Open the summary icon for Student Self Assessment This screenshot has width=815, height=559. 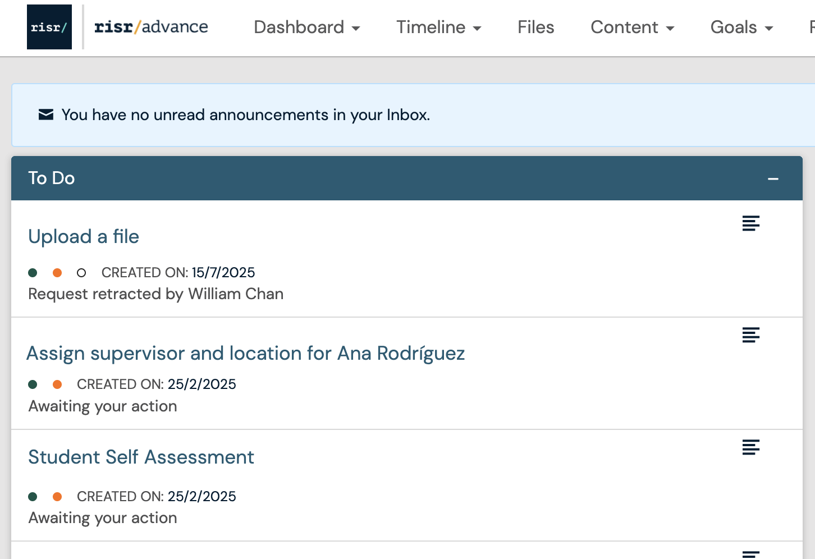(751, 447)
